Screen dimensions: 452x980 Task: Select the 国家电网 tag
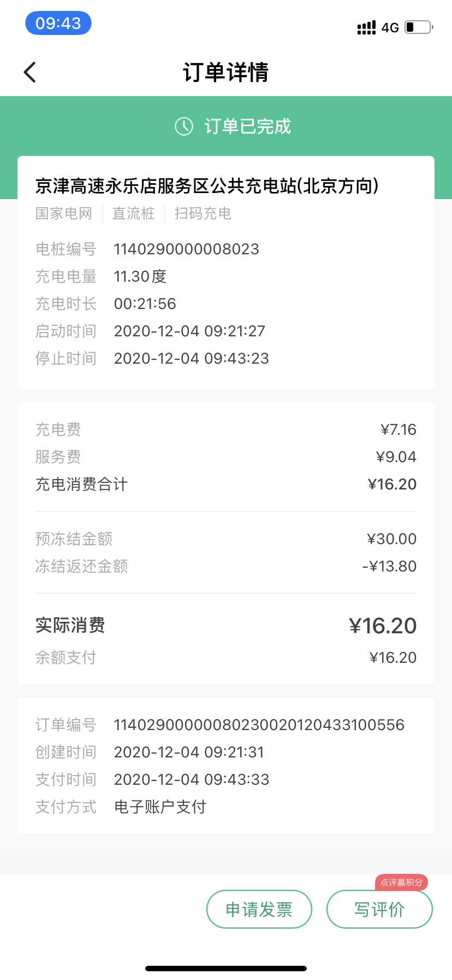pyautogui.click(x=64, y=213)
